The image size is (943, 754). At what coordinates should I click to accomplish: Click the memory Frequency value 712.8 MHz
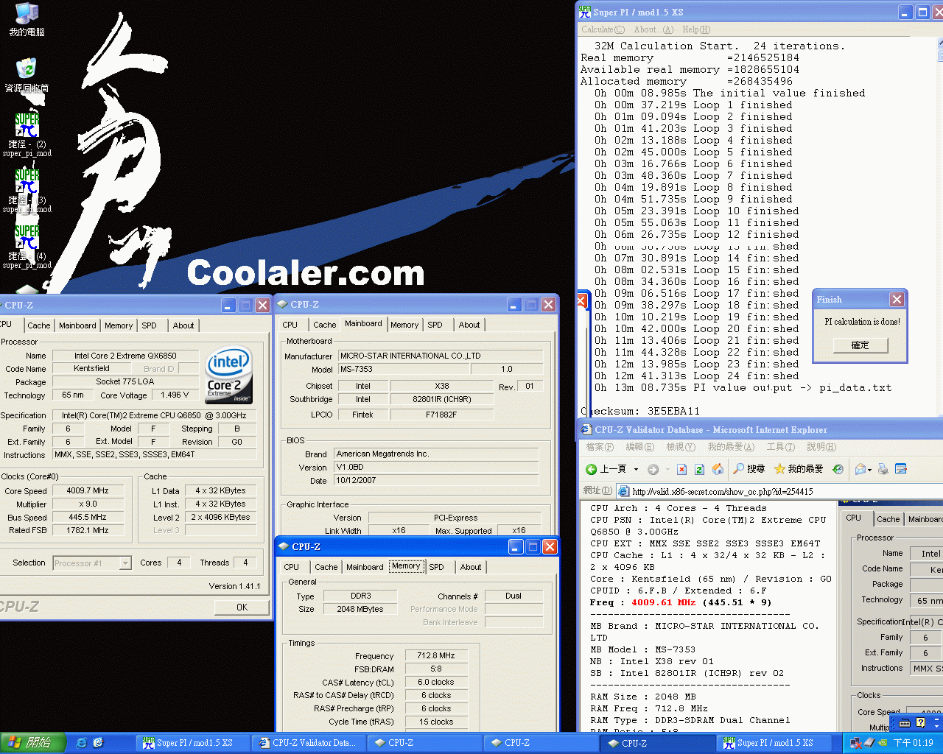point(436,655)
